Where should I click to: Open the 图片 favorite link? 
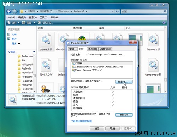coord(12,39)
